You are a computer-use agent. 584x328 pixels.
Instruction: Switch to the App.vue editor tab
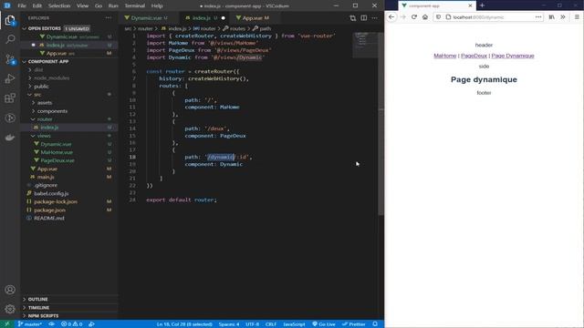click(x=255, y=18)
